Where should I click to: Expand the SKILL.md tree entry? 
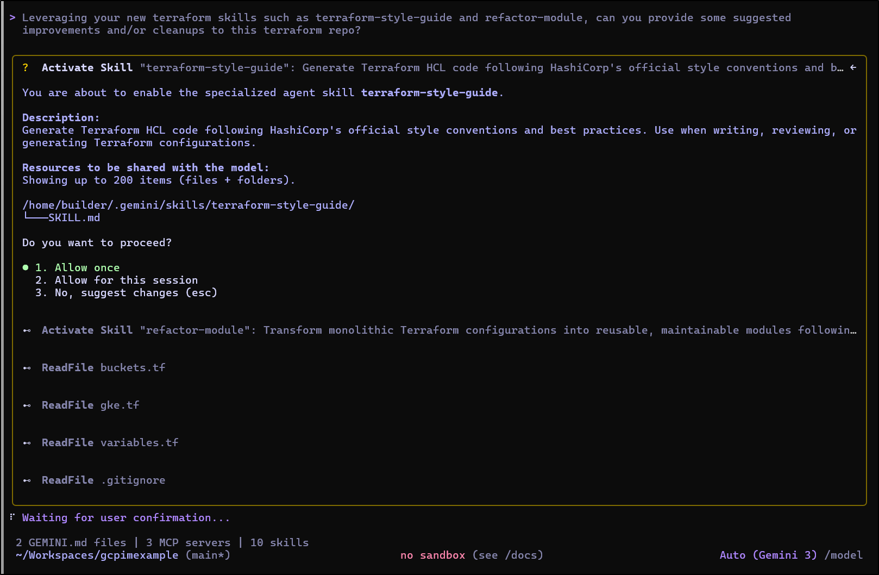74,218
